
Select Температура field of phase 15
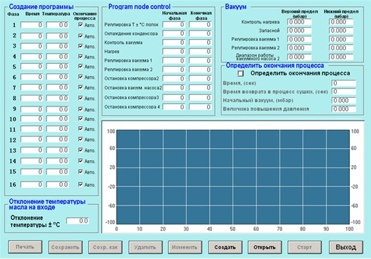(57, 172)
